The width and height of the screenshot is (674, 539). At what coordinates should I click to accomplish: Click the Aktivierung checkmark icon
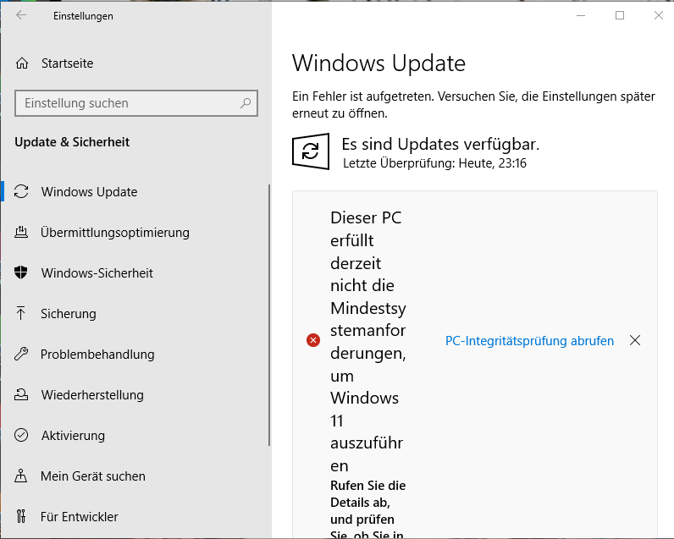[x=21, y=436]
